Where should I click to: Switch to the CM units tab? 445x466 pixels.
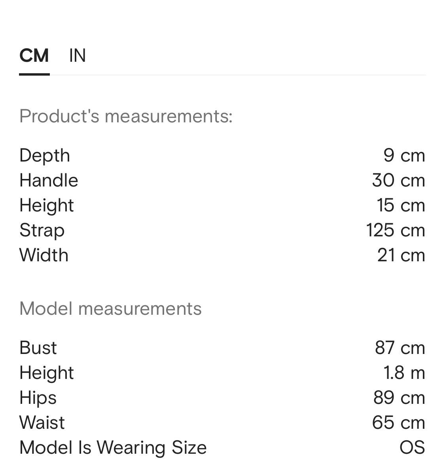coord(34,55)
